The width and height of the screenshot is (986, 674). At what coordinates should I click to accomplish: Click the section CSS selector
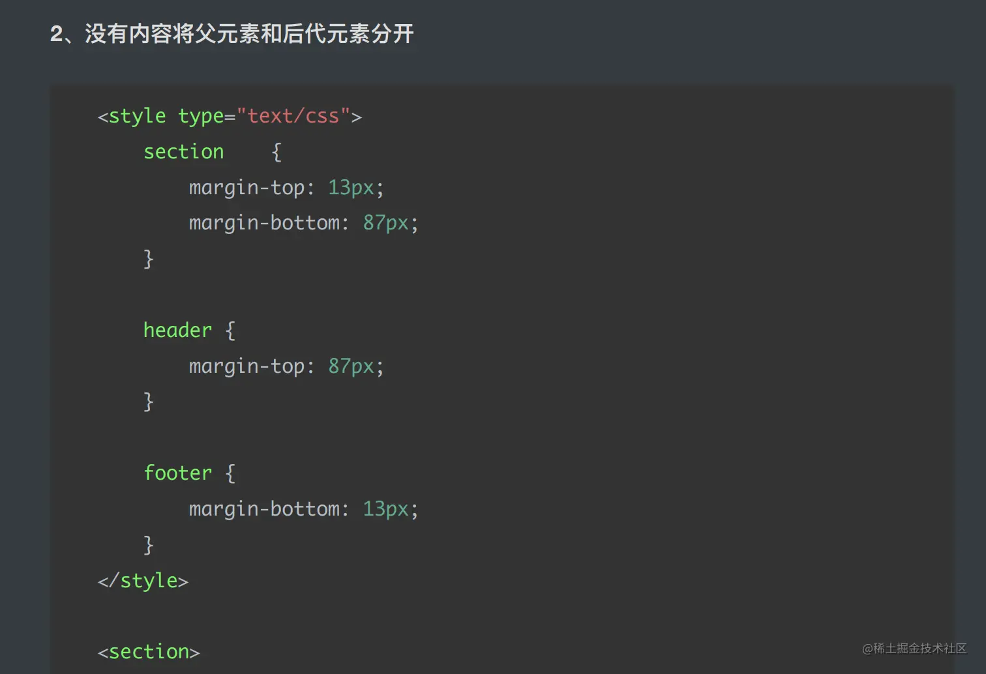[184, 152]
